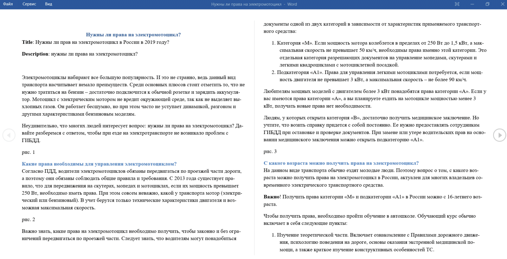The height and width of the screenshot is (259, 507).
Task: Open the Файл menu
Action: coord(8,4)
